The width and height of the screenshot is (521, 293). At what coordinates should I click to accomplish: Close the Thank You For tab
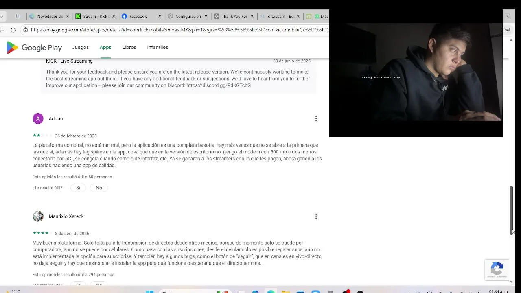click(x=252, y=16)
